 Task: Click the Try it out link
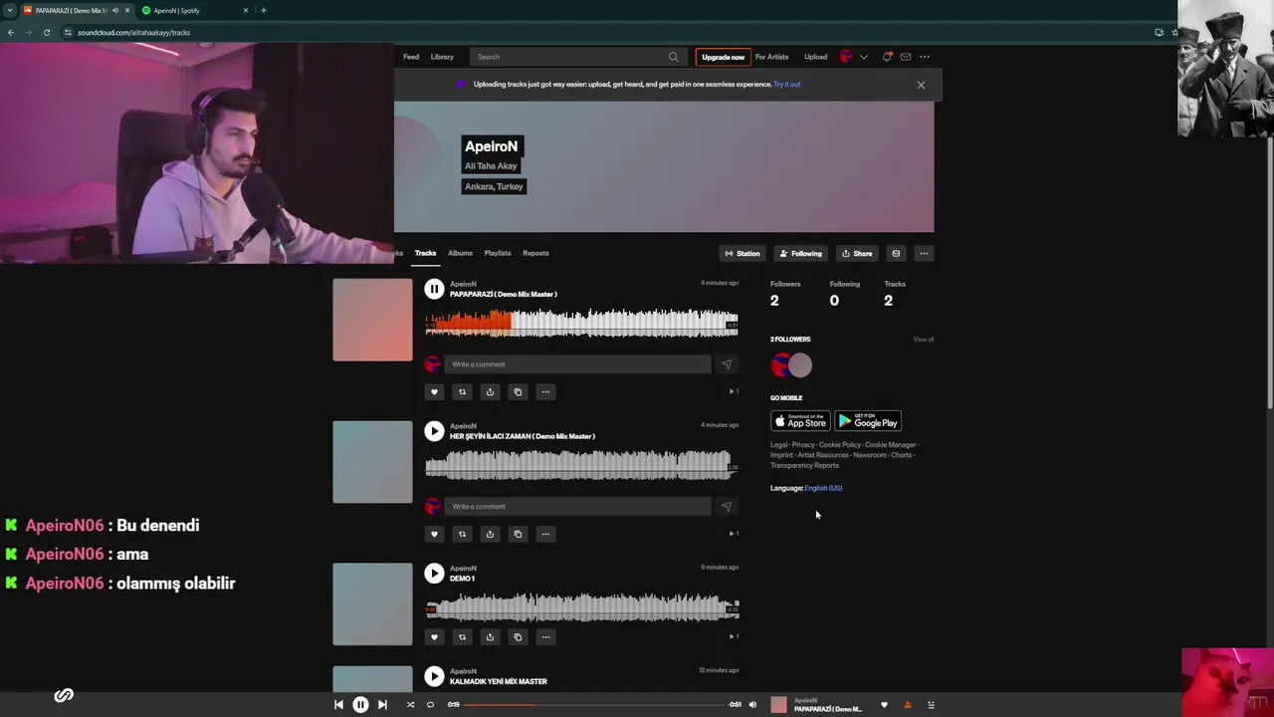[x=786, y=85]
